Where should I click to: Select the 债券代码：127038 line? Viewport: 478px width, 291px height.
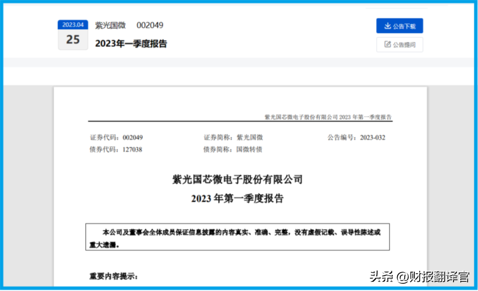(116, 149)
